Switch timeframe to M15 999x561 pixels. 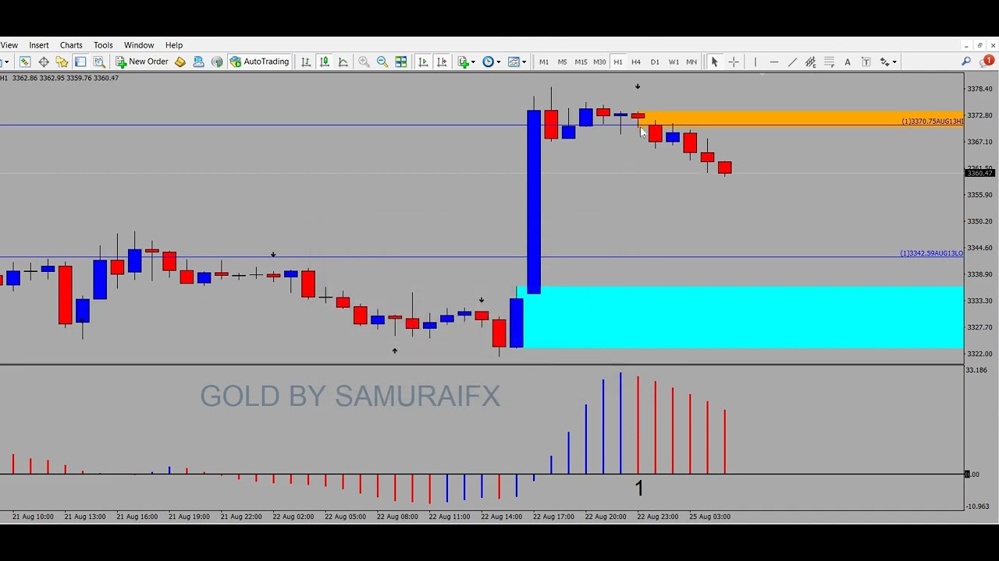pyautogui.click(x=581, y=62)
